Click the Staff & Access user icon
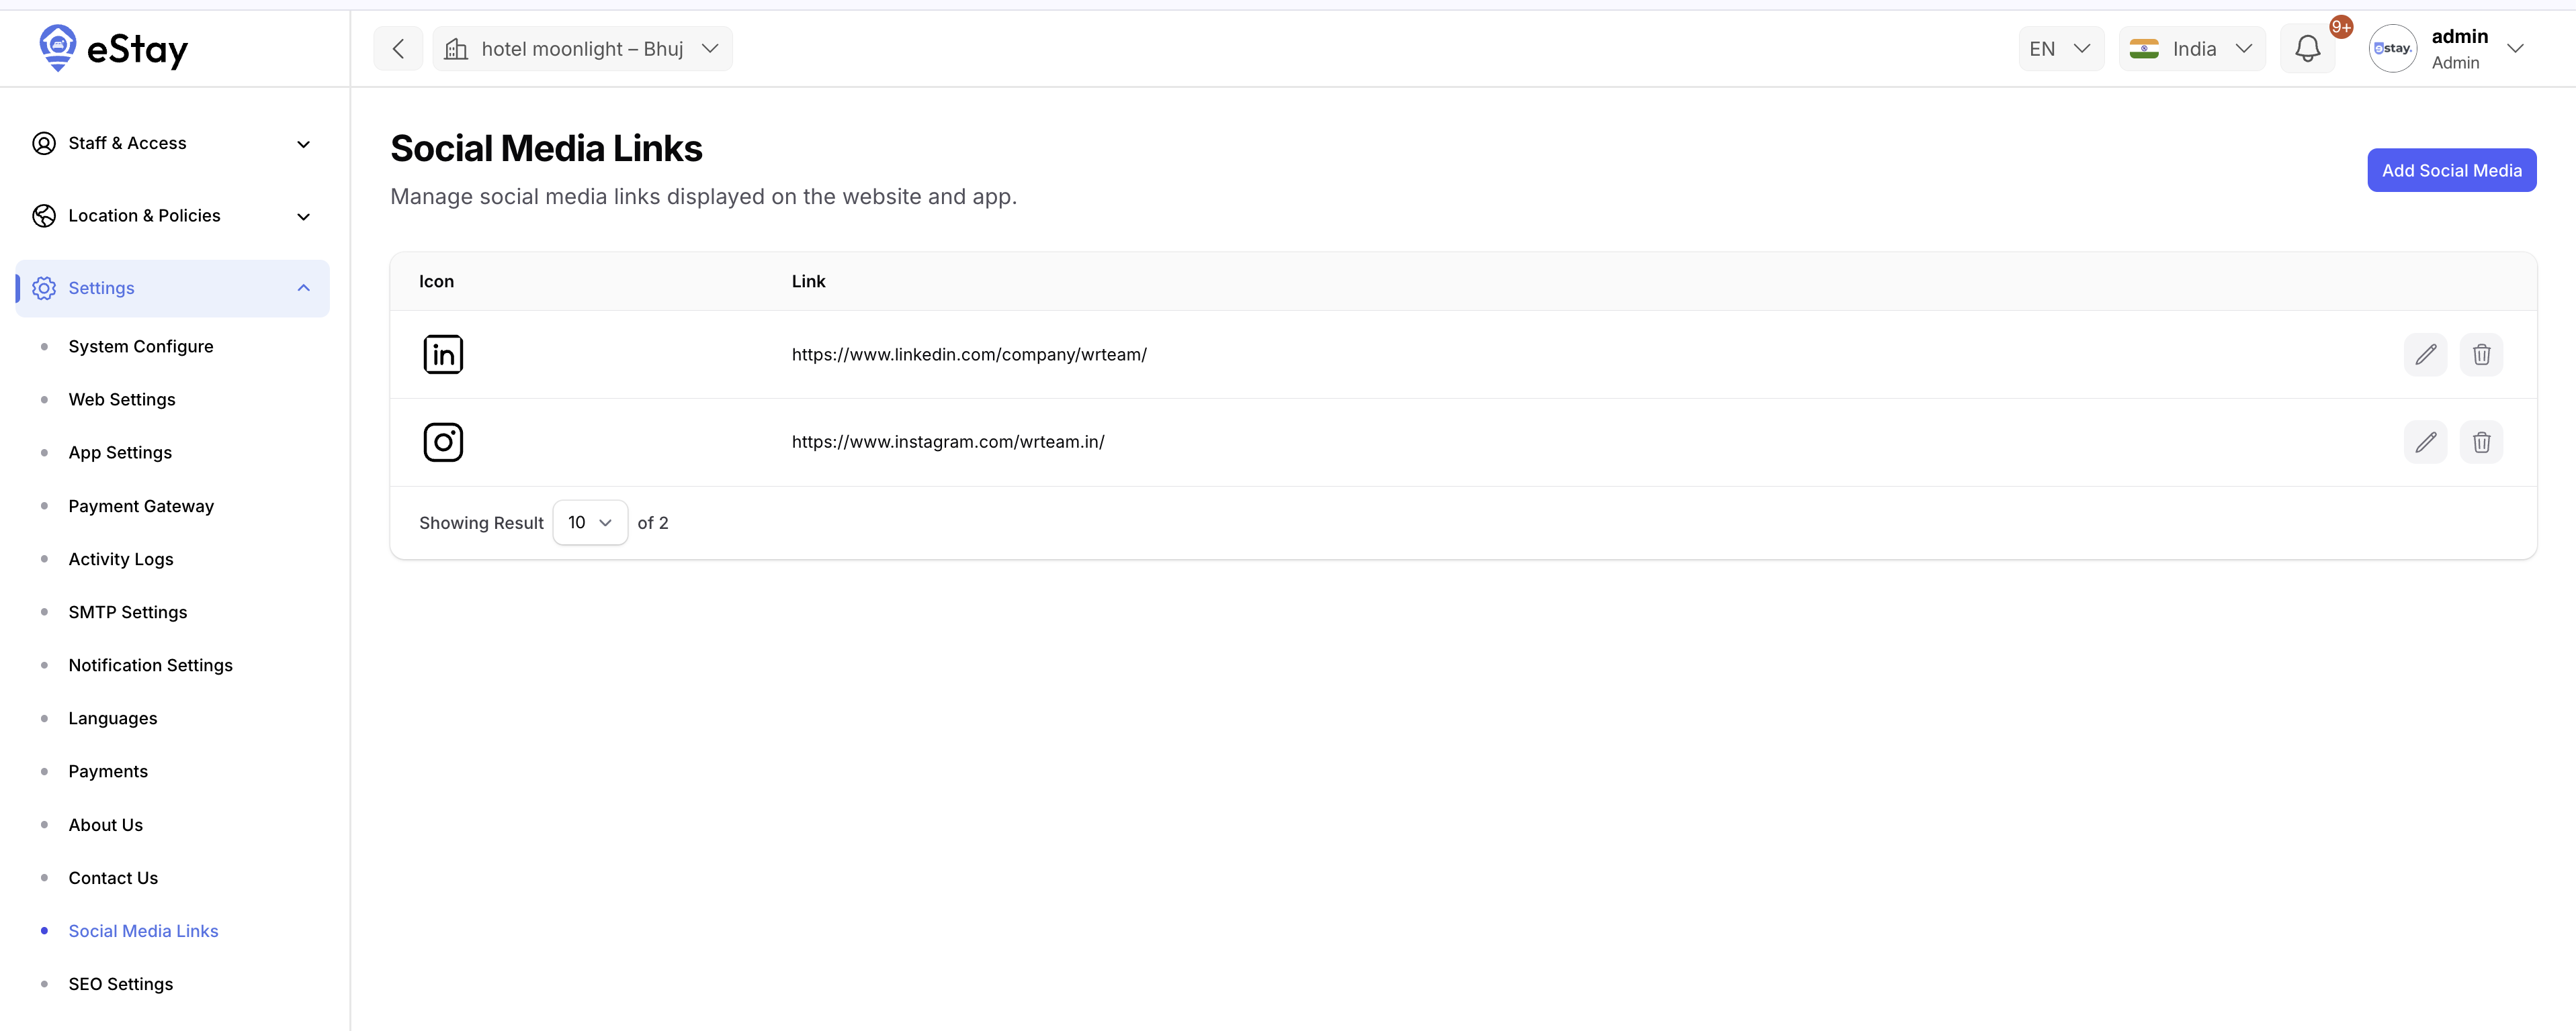This screenshot has width=2576, height=1031. pos(44,144)
